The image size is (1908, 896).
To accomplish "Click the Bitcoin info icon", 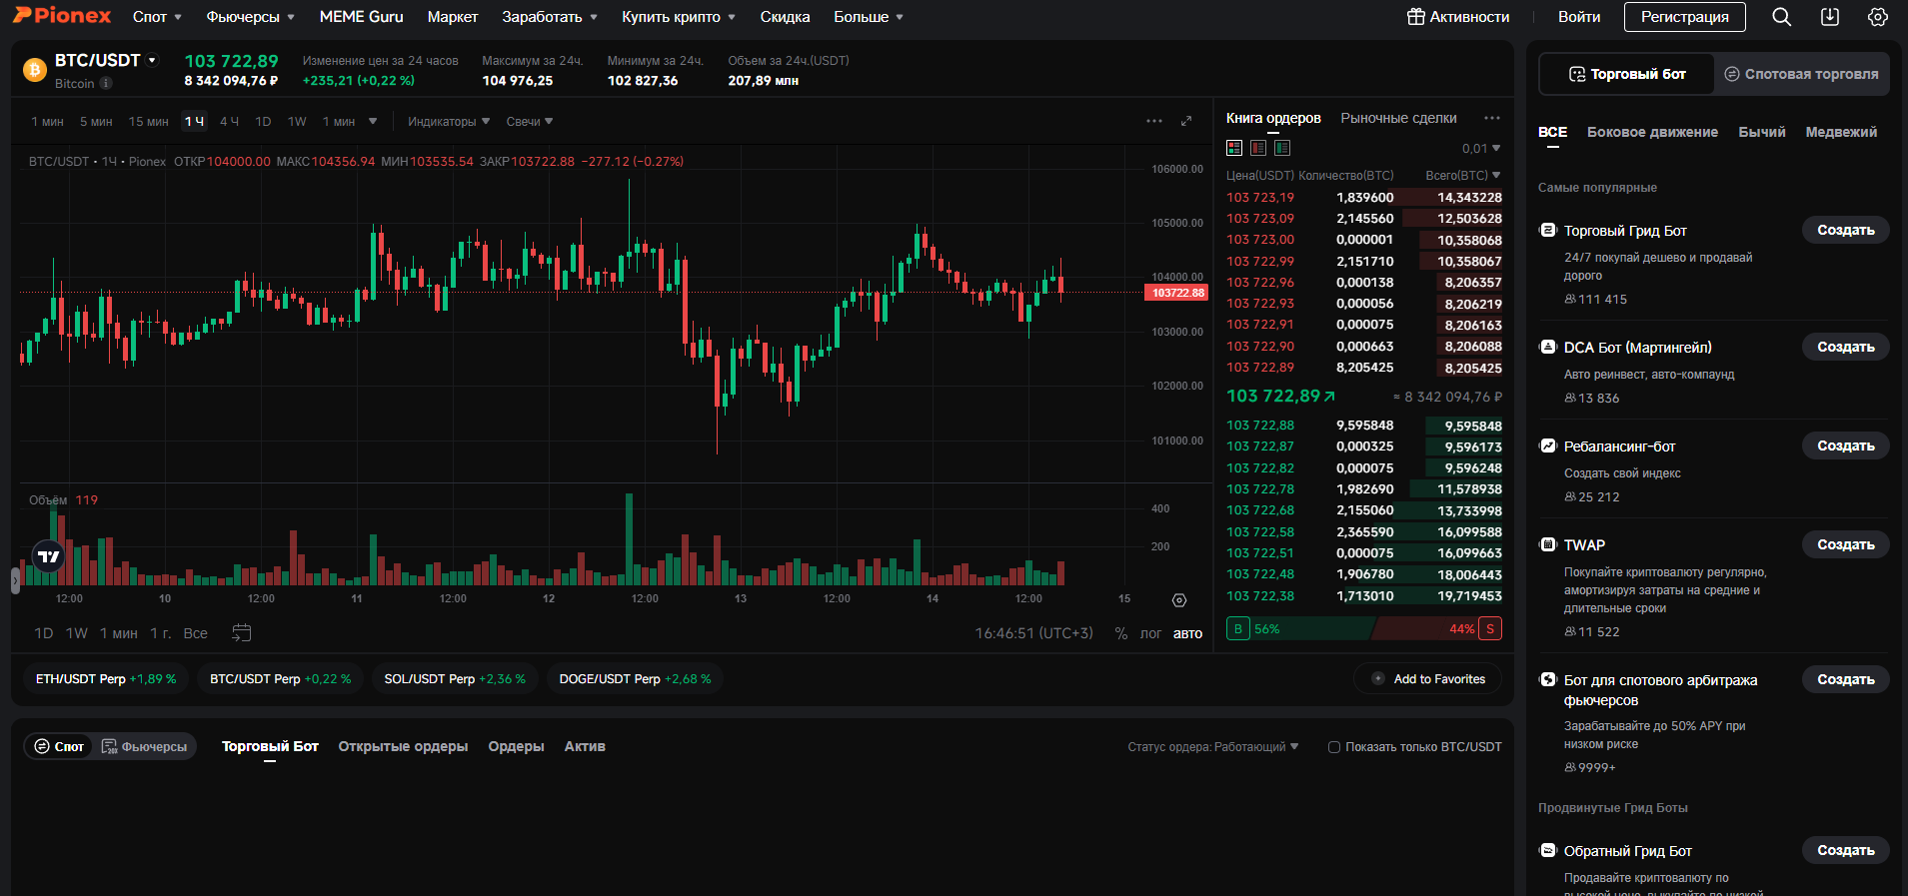I will (106, 84).
